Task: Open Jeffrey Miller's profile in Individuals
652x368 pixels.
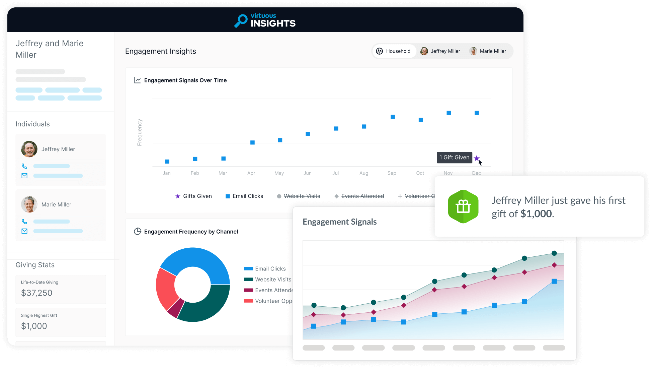Action: [x=58, y=149]
